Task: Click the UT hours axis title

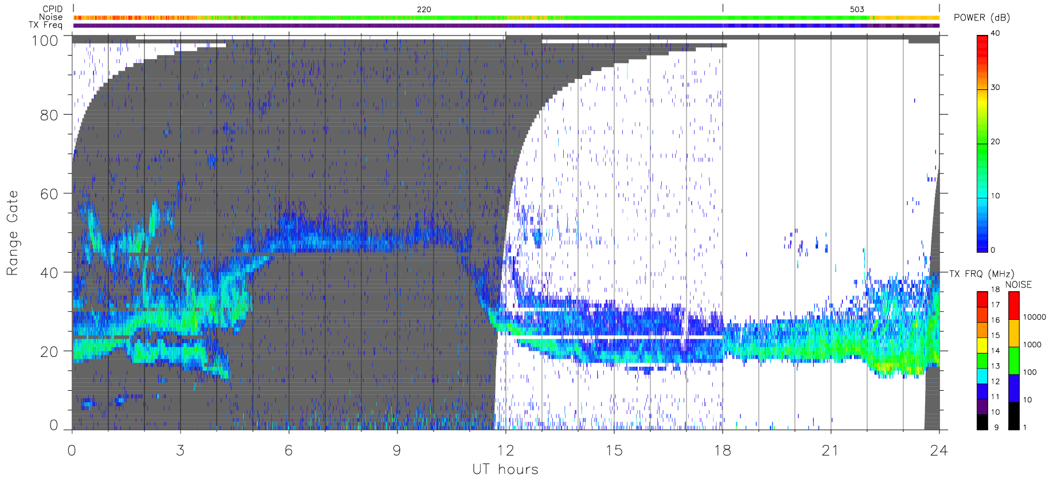Action: (x=505, y=470)
